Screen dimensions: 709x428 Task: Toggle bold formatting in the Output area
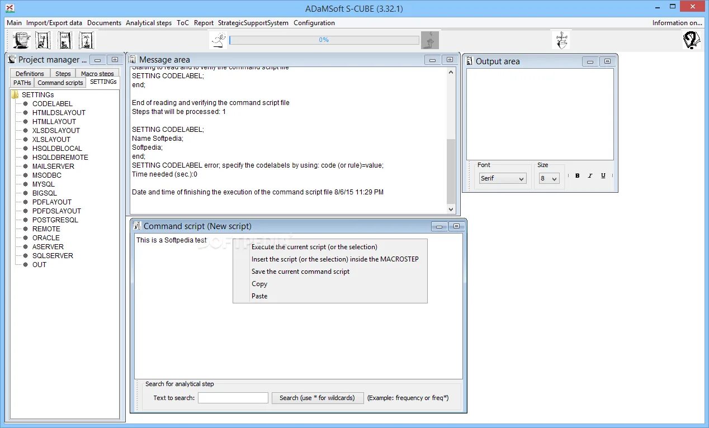[x=578, y=175]
